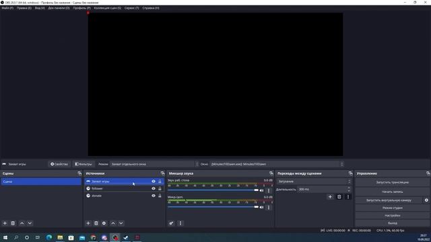431x242 pixels.
Task: Open the Справка menu
Action: [151, 8]
